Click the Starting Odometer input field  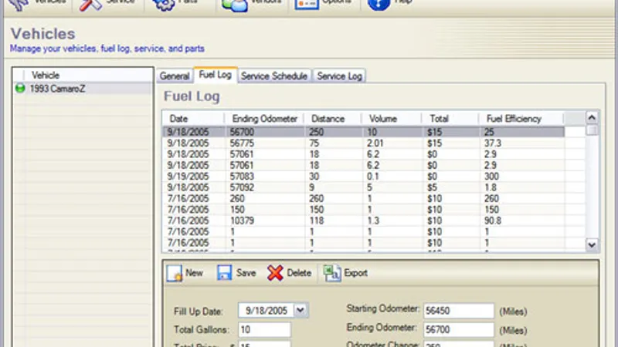coord(458,310)
